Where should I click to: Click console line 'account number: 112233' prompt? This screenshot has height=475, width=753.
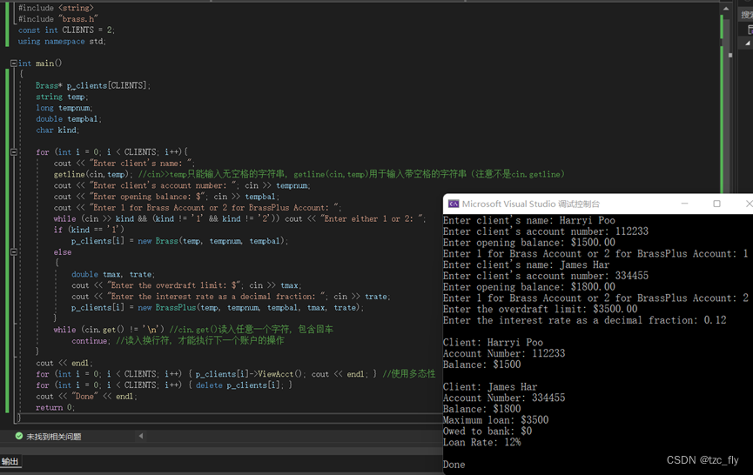(x=546, y=231)
